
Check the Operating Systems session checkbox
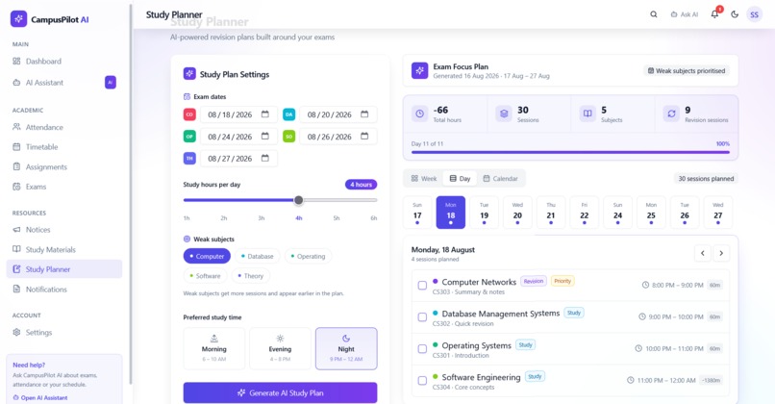coord(422,348)
